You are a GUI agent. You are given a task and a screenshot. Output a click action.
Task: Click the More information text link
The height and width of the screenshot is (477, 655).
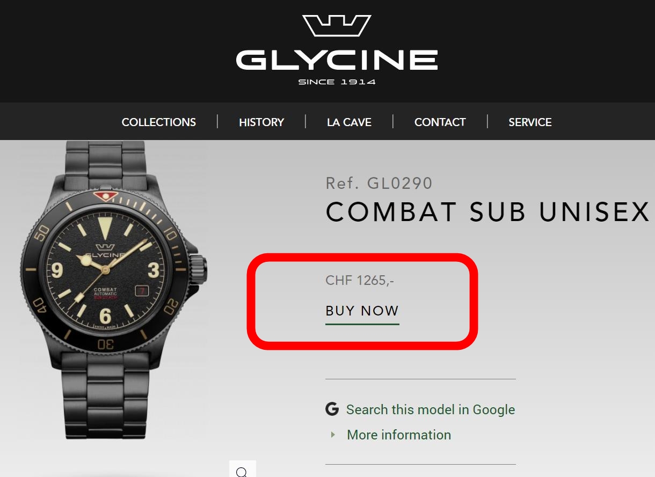[399, 435]
